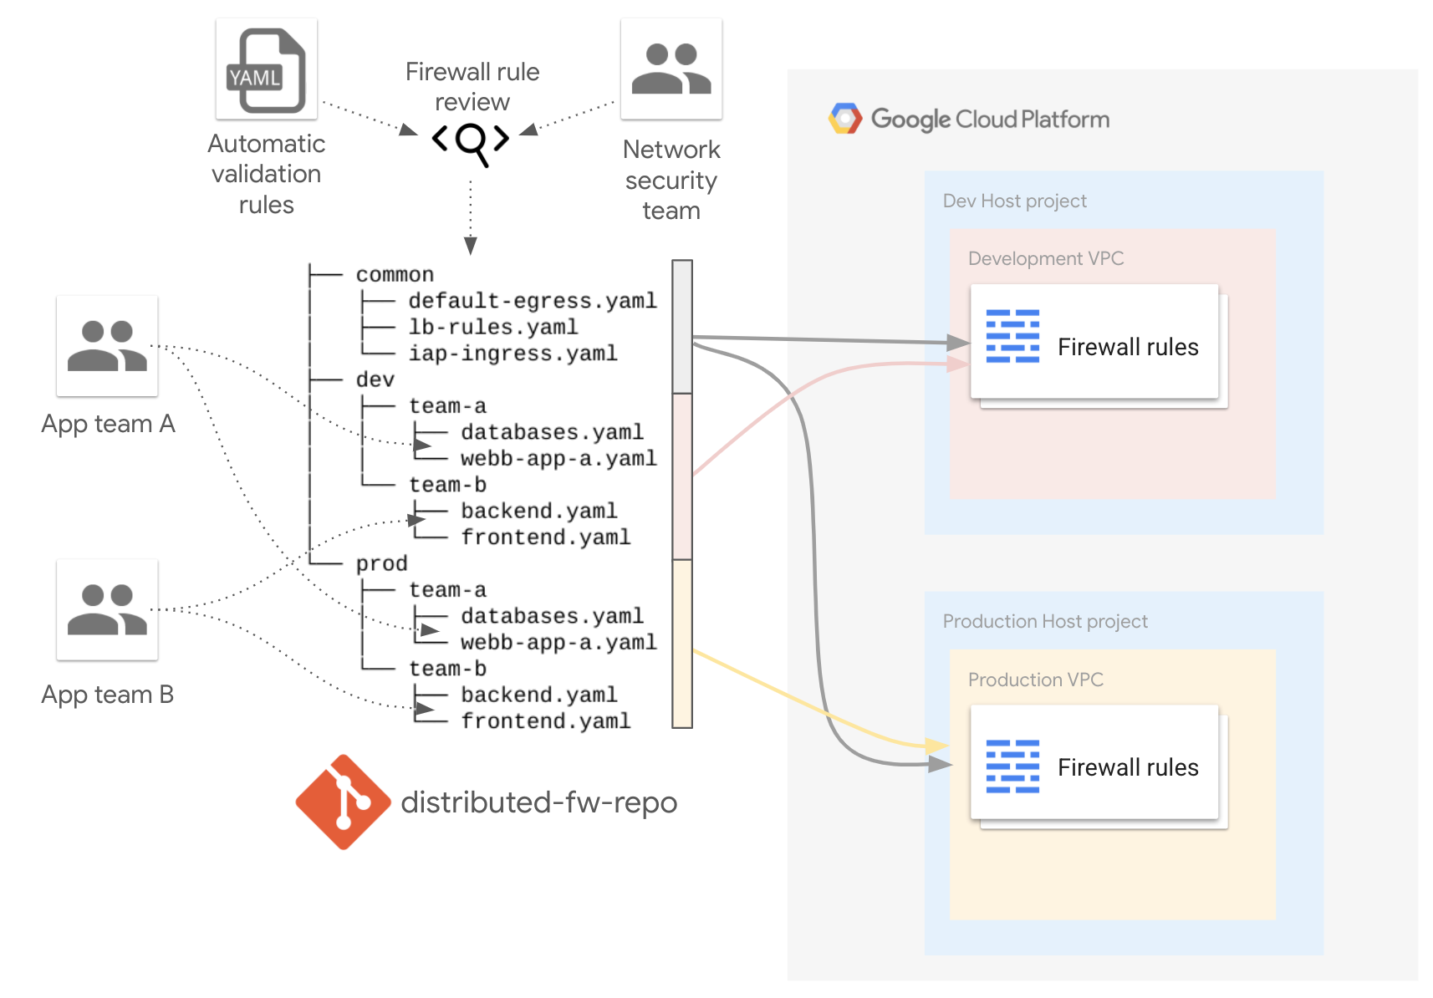Click databases.yaml under dev team-a
Image resolution: width=1433 pixels, height=998 pixels.
coord(552,432)
